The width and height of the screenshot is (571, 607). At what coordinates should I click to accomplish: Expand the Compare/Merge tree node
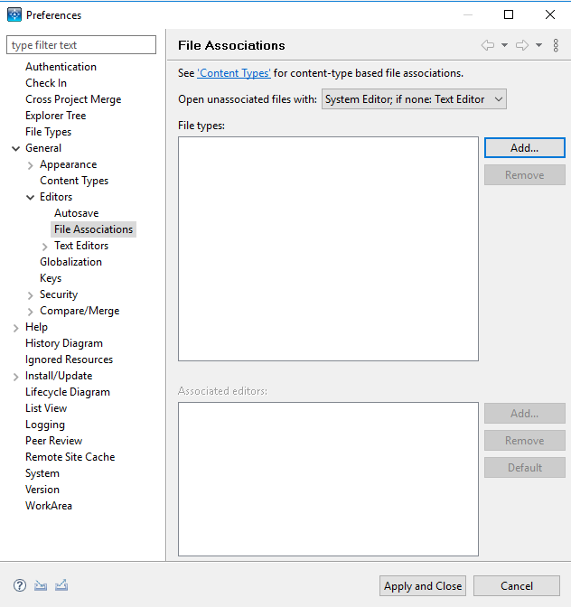pyautogui.click(x=31, y=312)
